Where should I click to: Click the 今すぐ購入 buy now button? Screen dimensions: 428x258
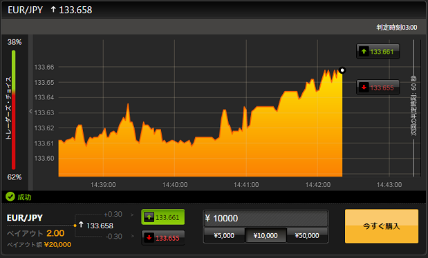point(381,226)
